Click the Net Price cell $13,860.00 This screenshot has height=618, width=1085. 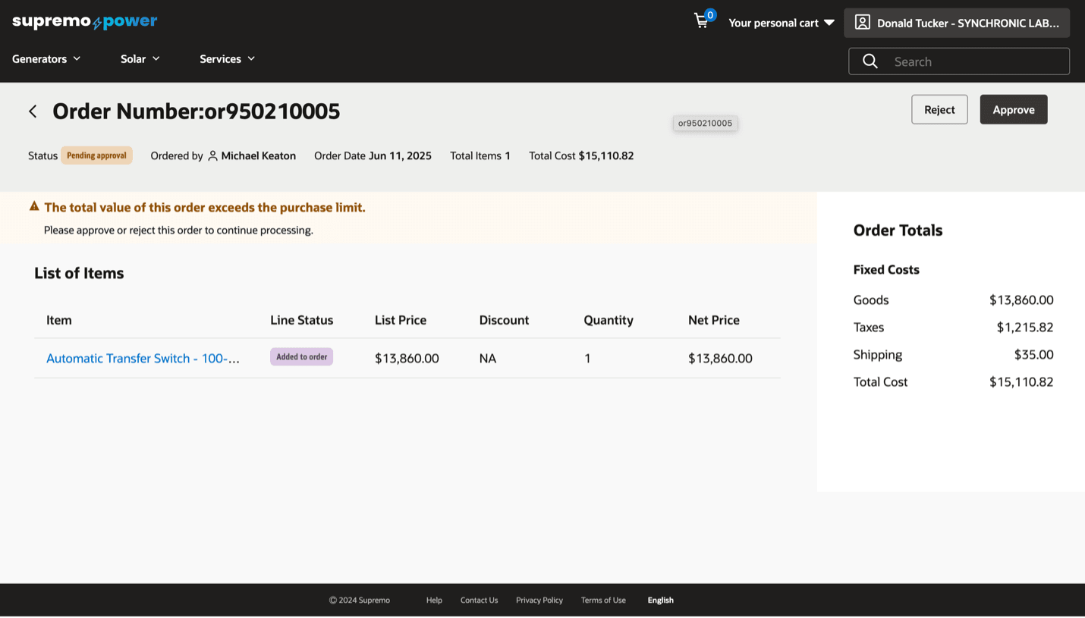(720, 358)
